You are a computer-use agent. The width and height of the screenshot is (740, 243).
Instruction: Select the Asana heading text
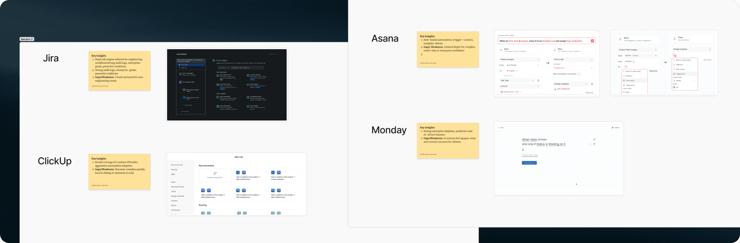(385, 38)
